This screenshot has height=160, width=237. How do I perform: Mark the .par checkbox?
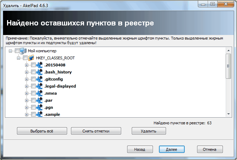point(33,100)
